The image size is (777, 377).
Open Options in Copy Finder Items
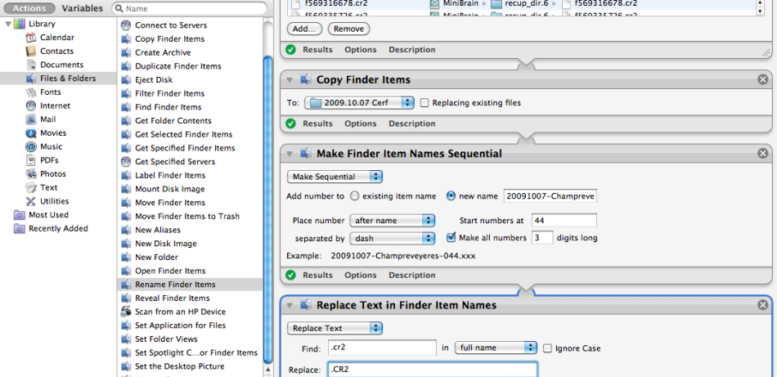click(x=360, y=124)
